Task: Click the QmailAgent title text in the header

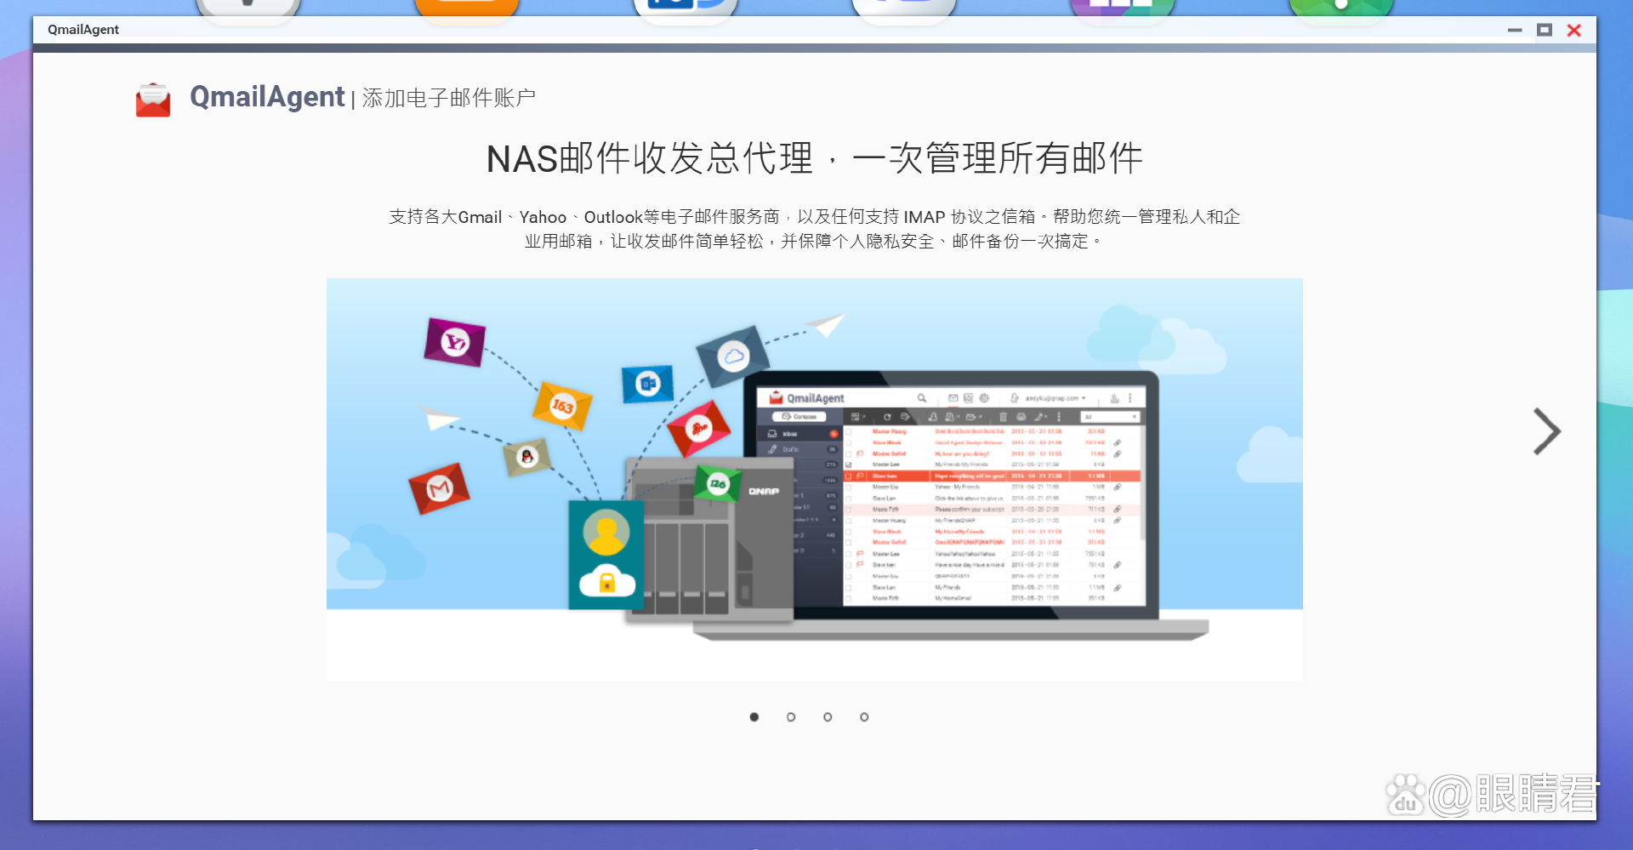Action: (267, 97)
